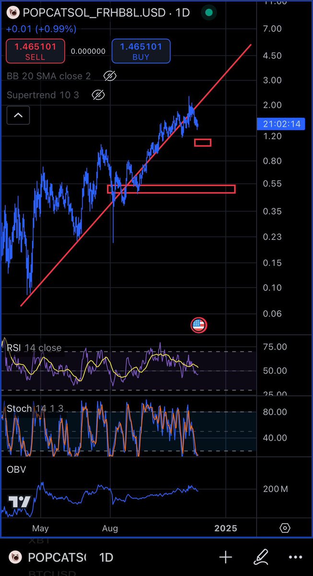Click the US flag economic event marker

198,325
